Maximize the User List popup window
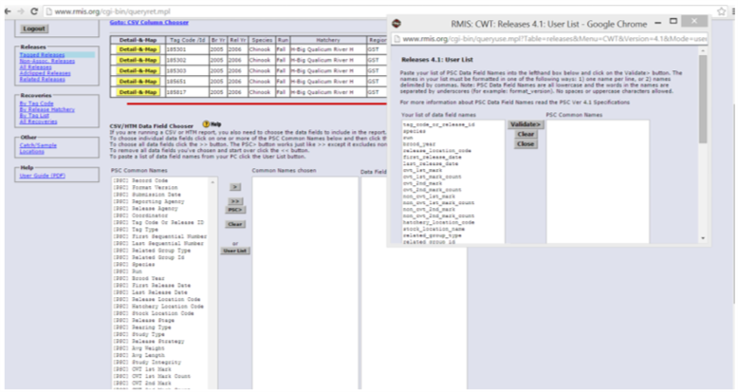738x392 pixels. [x=673, y=21]
